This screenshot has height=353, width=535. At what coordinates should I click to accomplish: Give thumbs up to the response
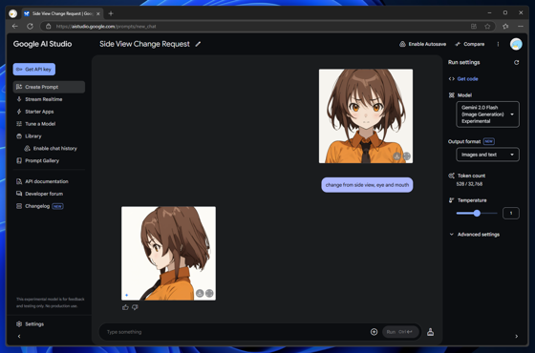pos(125,307)
